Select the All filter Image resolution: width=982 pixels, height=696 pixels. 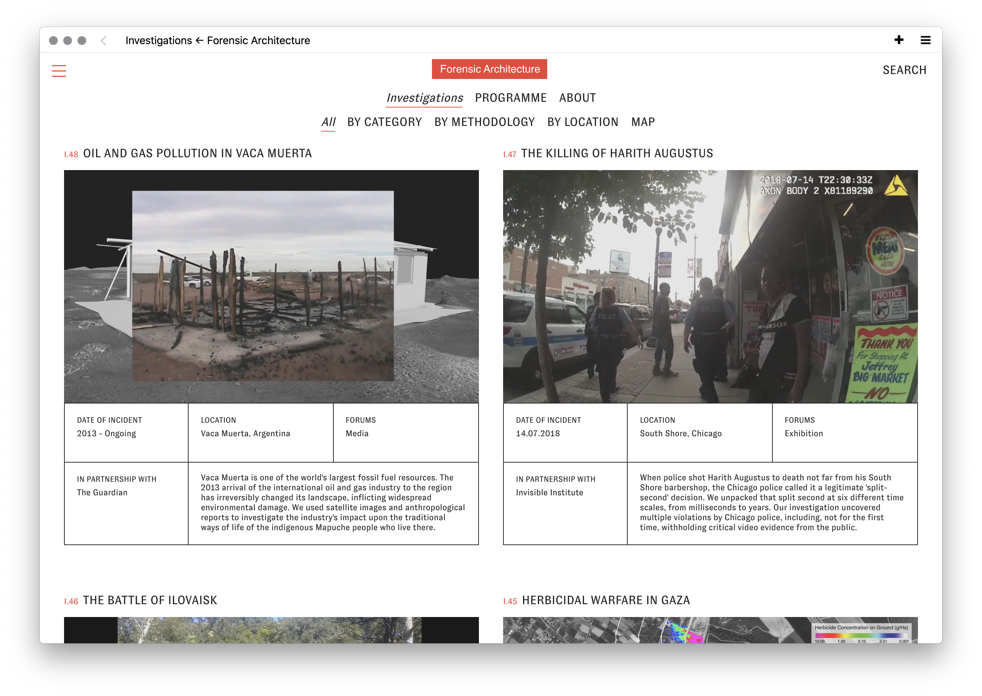(328, 122)
